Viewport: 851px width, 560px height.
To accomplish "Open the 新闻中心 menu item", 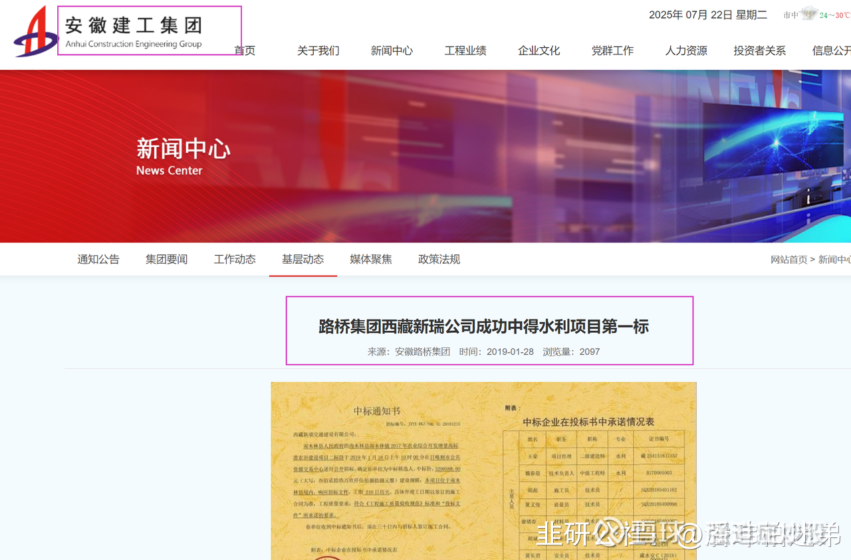I will point(392,50).
